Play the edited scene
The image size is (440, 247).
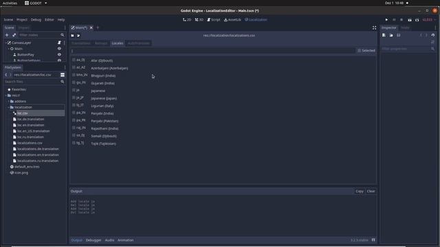point(410,20)
